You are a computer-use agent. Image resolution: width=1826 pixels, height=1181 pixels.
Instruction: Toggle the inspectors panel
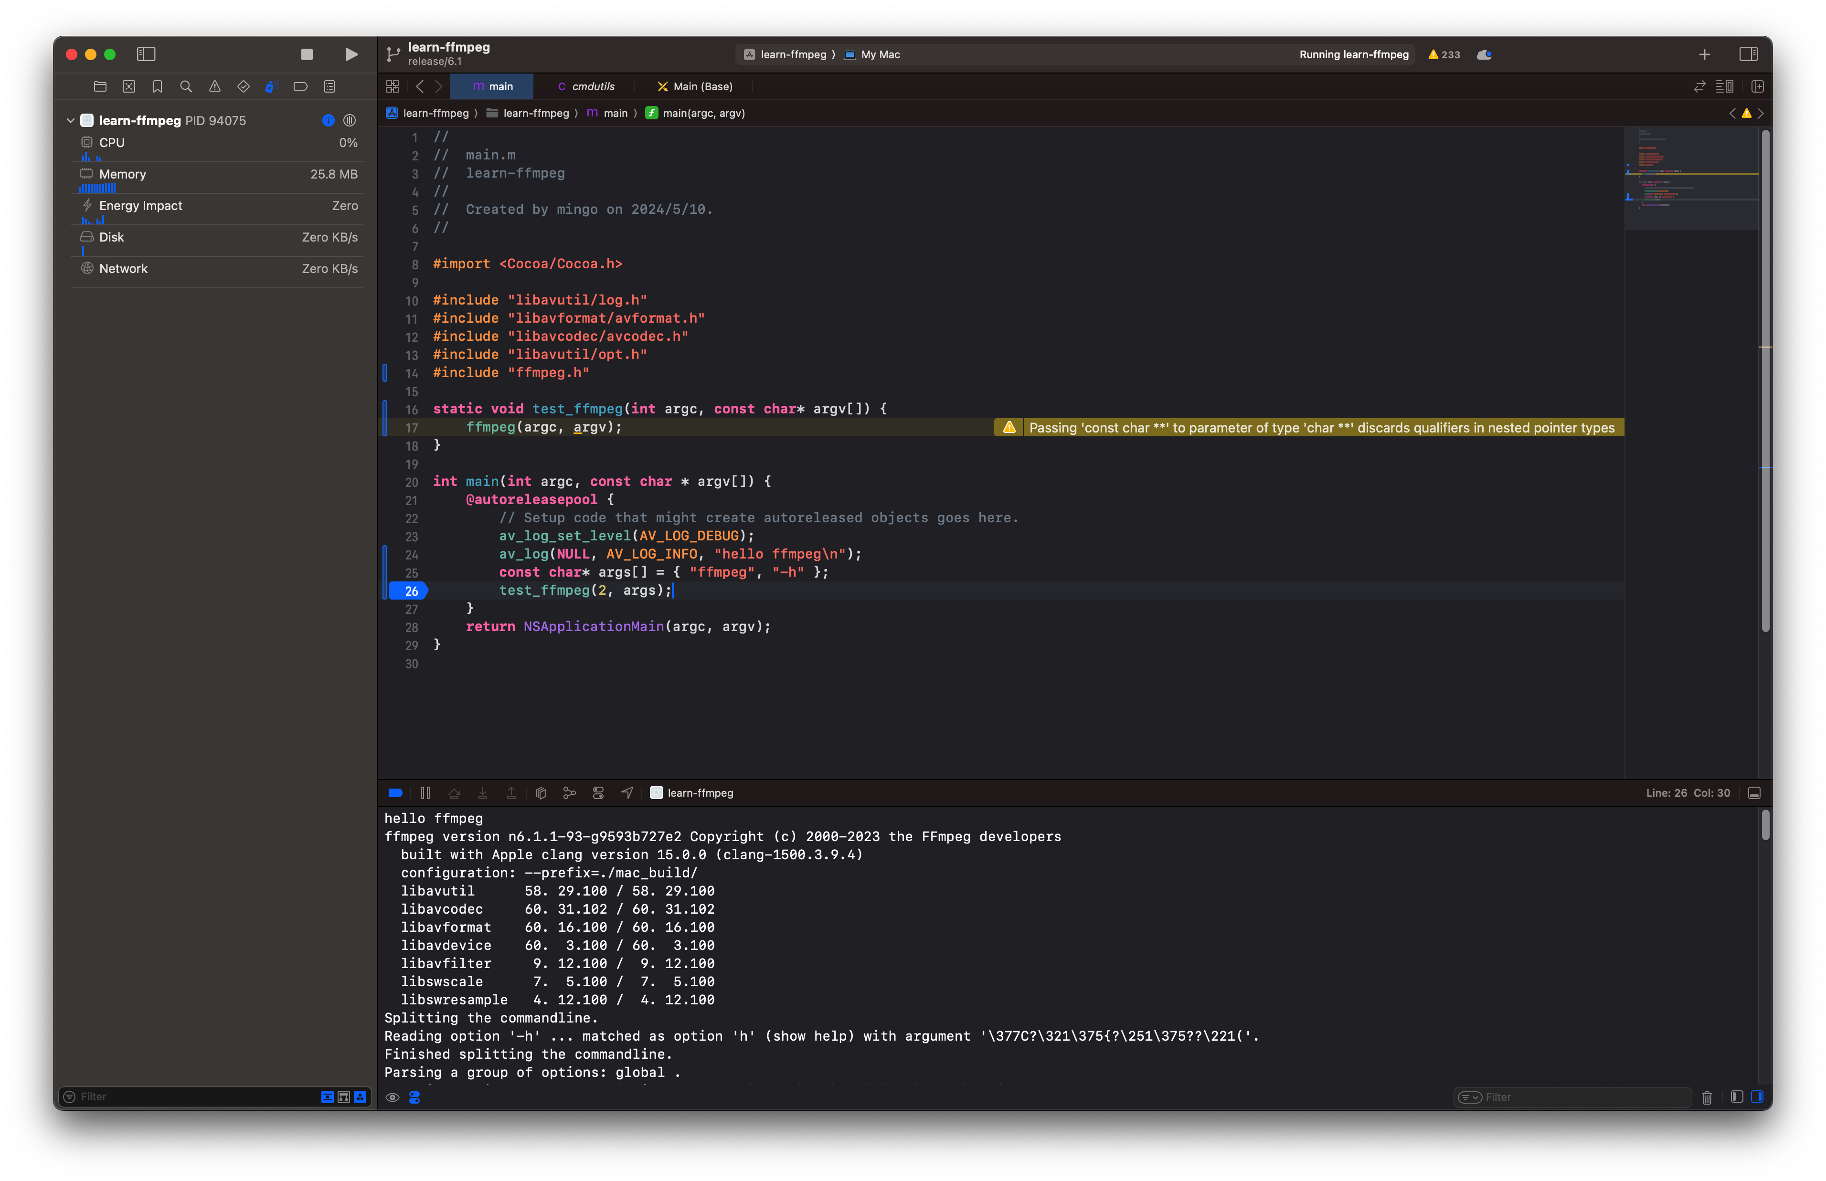[1749, 54]
